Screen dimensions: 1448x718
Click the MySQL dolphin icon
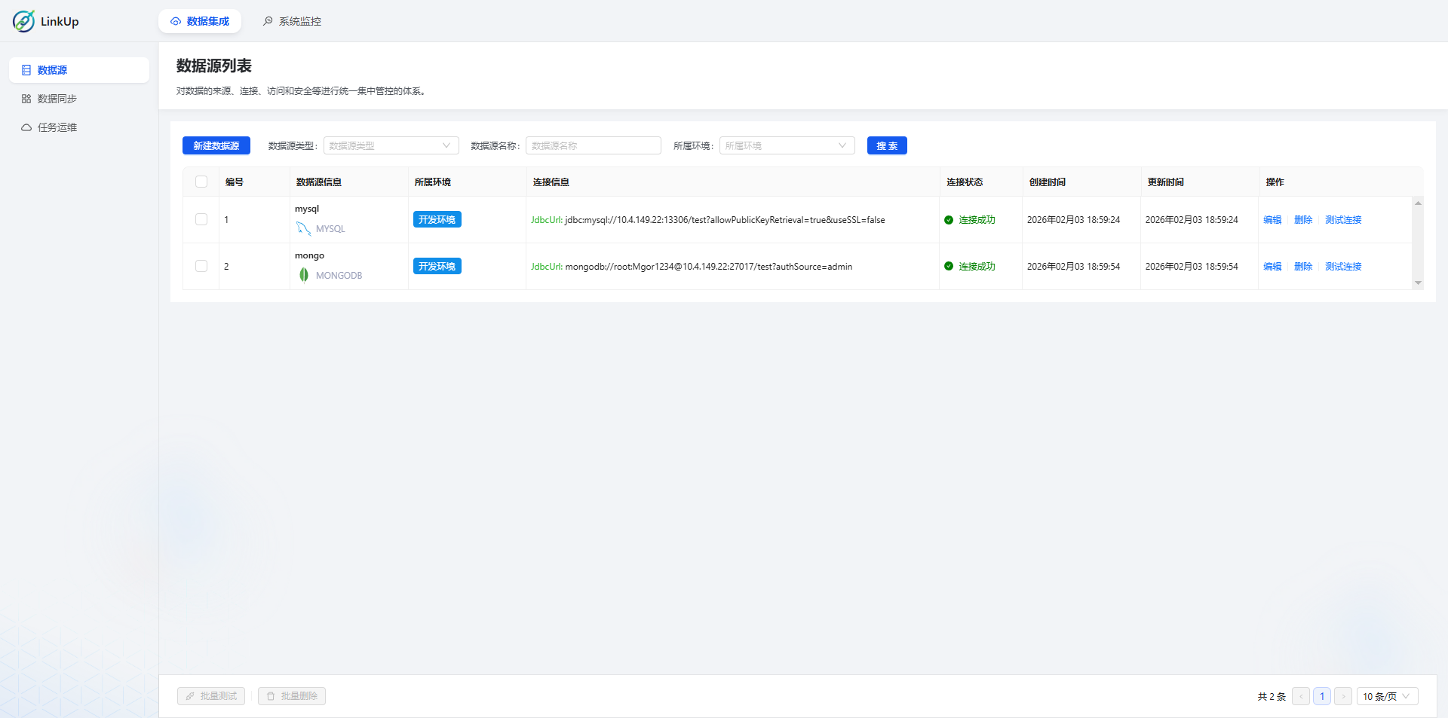click(303, 228)
